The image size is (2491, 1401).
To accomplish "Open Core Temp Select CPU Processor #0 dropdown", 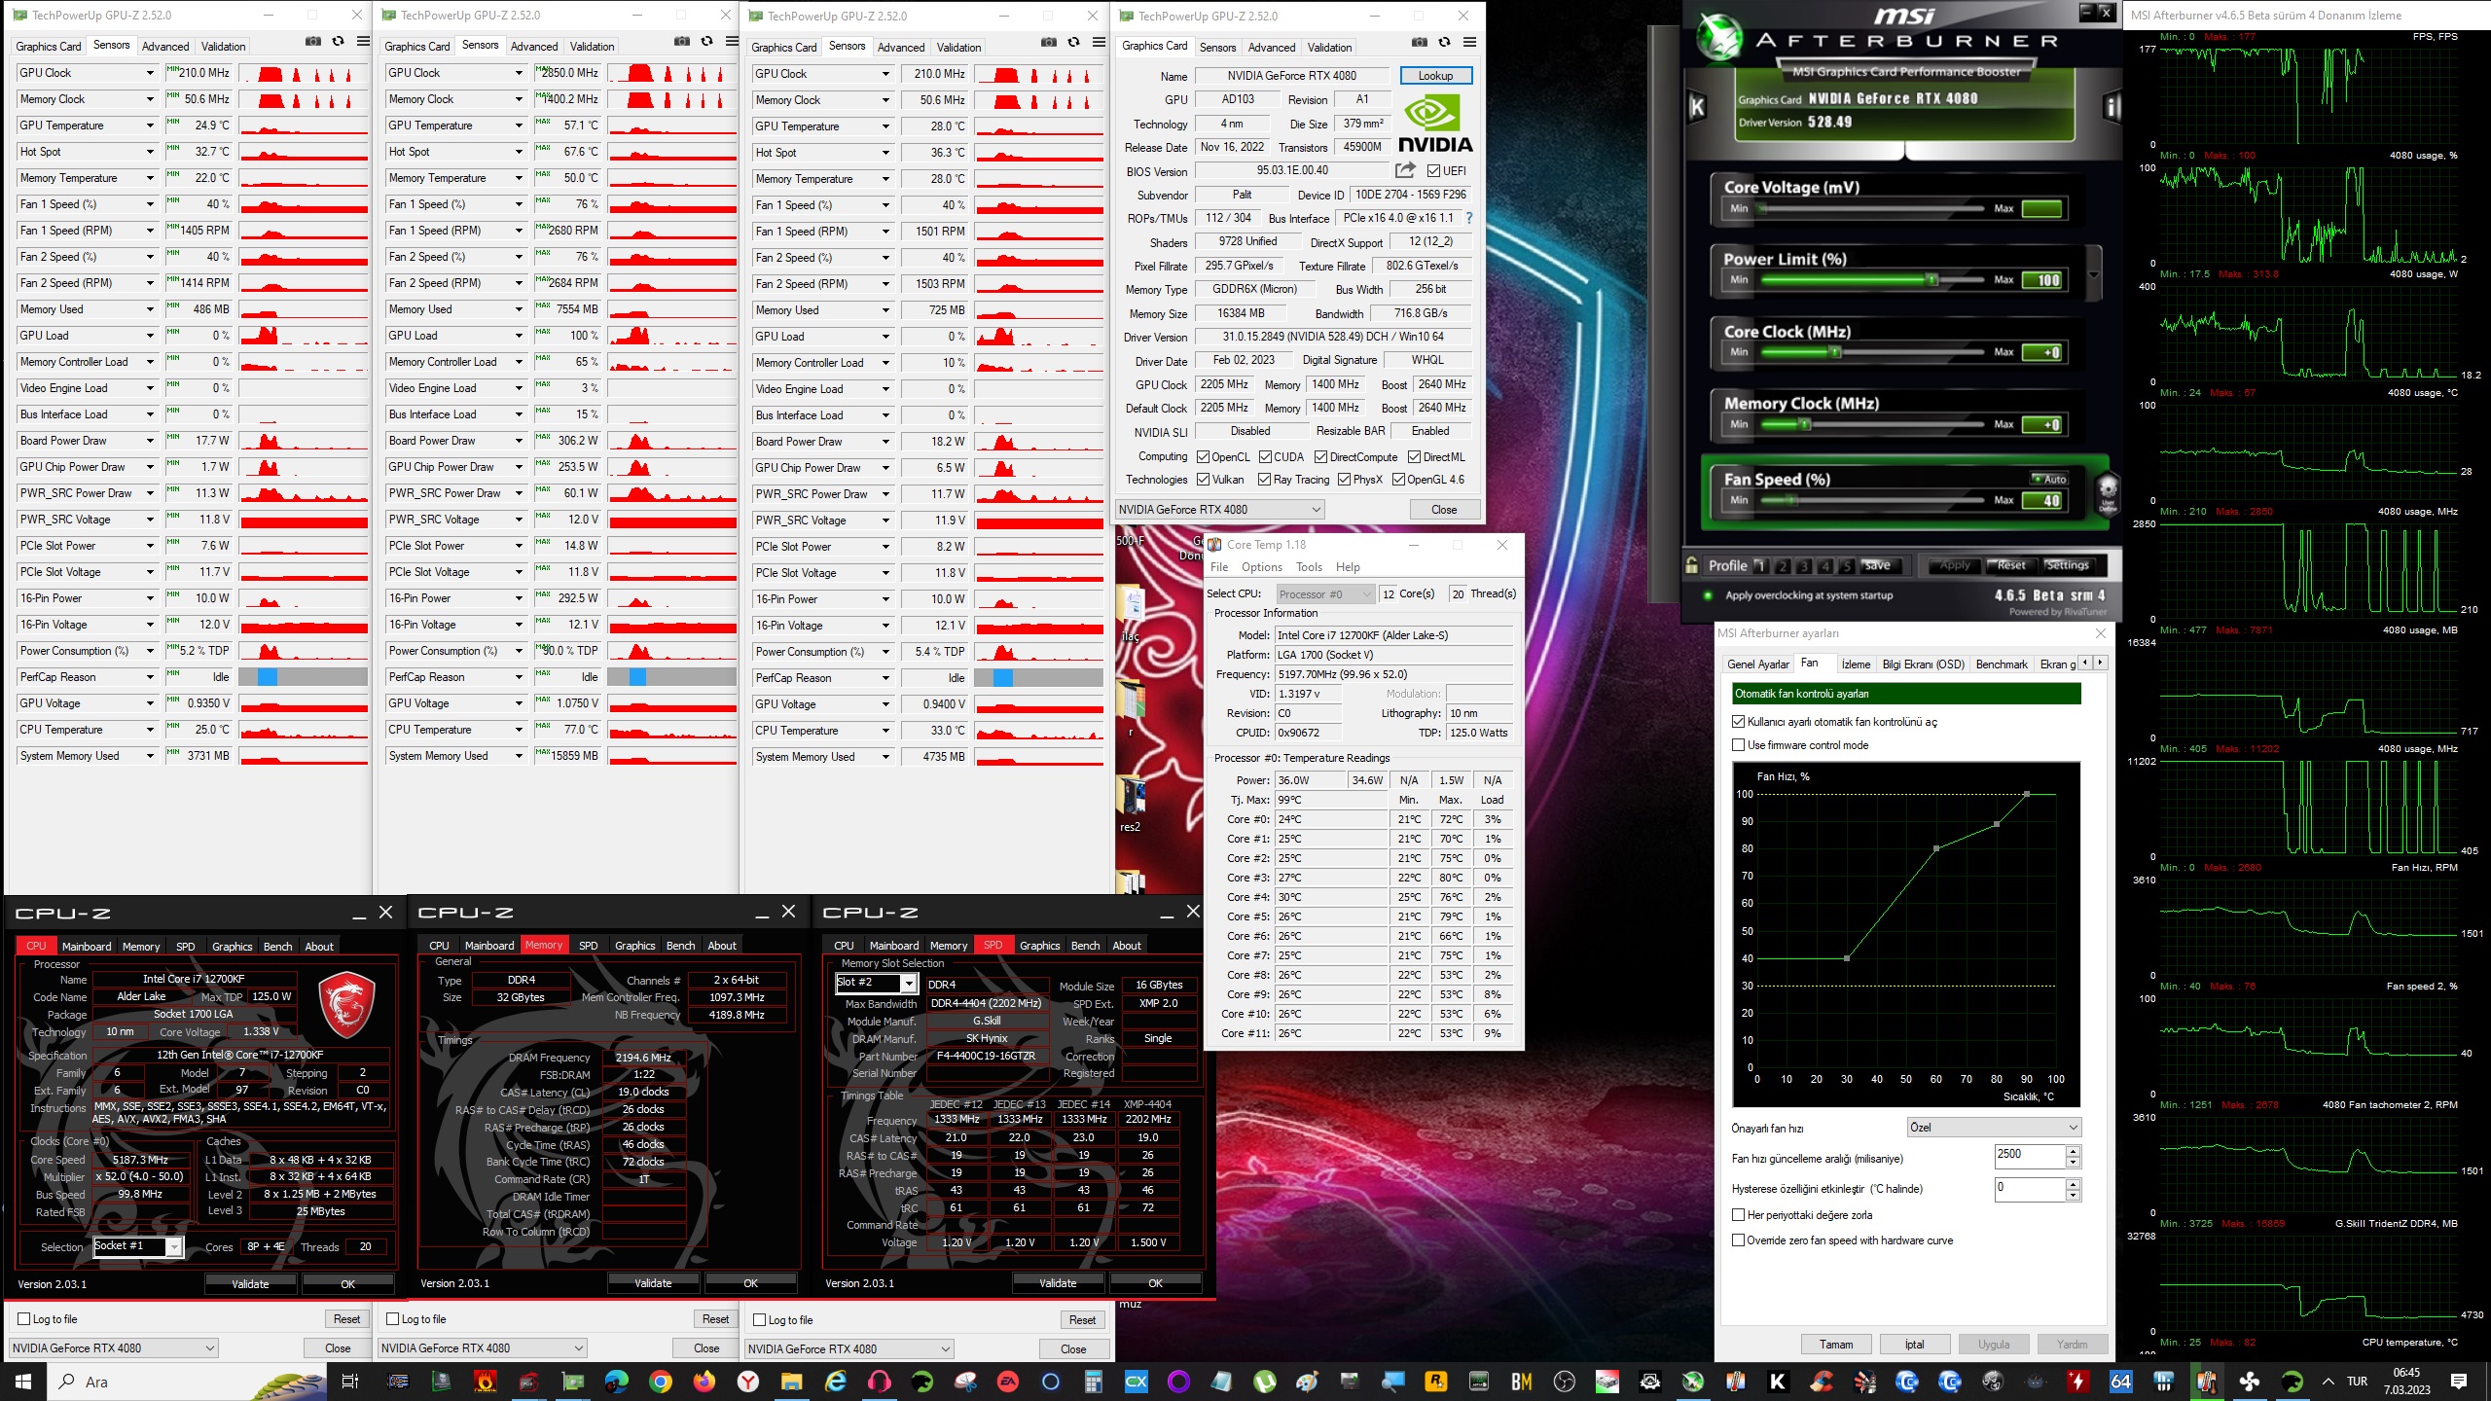I will (x=1325, y=594).
